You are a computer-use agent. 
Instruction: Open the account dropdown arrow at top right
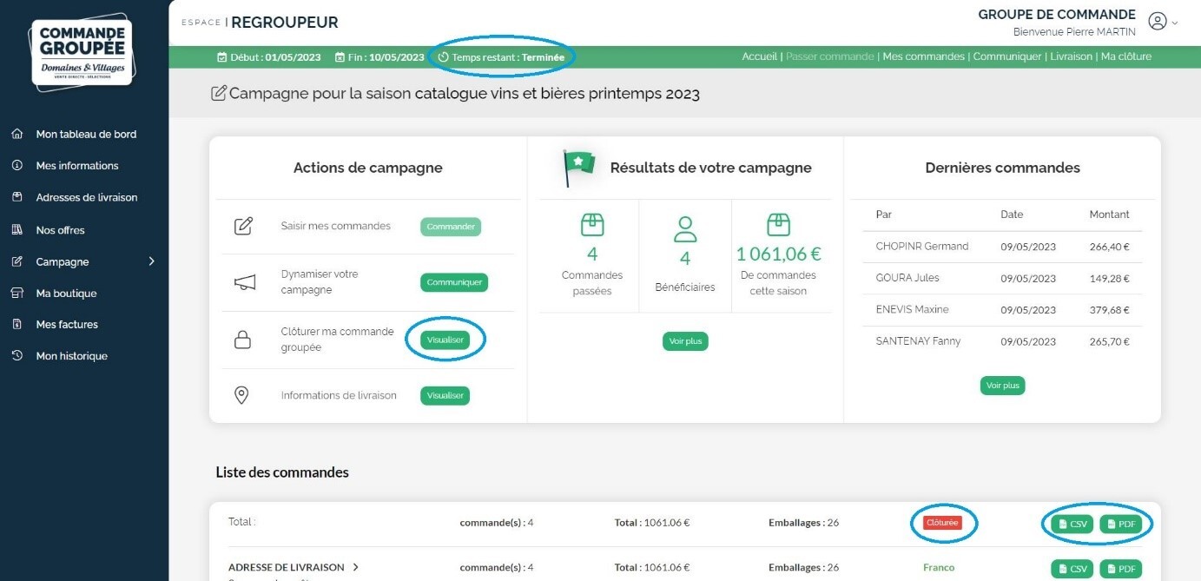(x=1175, y=23)
